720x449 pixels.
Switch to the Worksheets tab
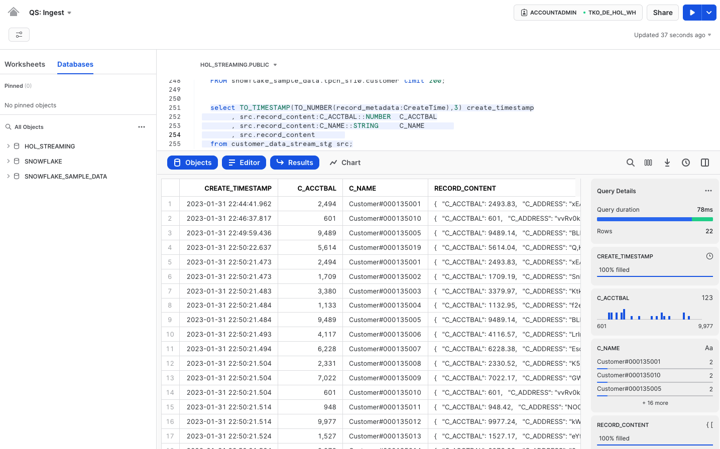25,64
